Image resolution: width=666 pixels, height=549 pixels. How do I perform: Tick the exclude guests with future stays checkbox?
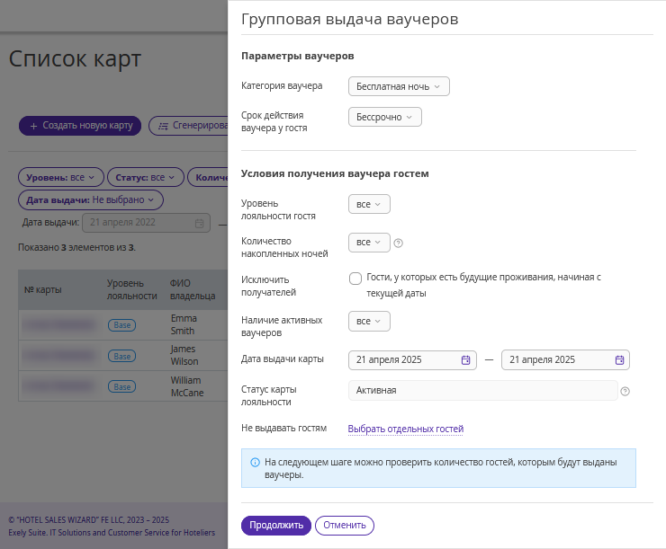click(355, 279)
